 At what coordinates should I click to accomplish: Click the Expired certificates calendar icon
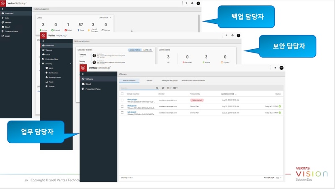222,62
